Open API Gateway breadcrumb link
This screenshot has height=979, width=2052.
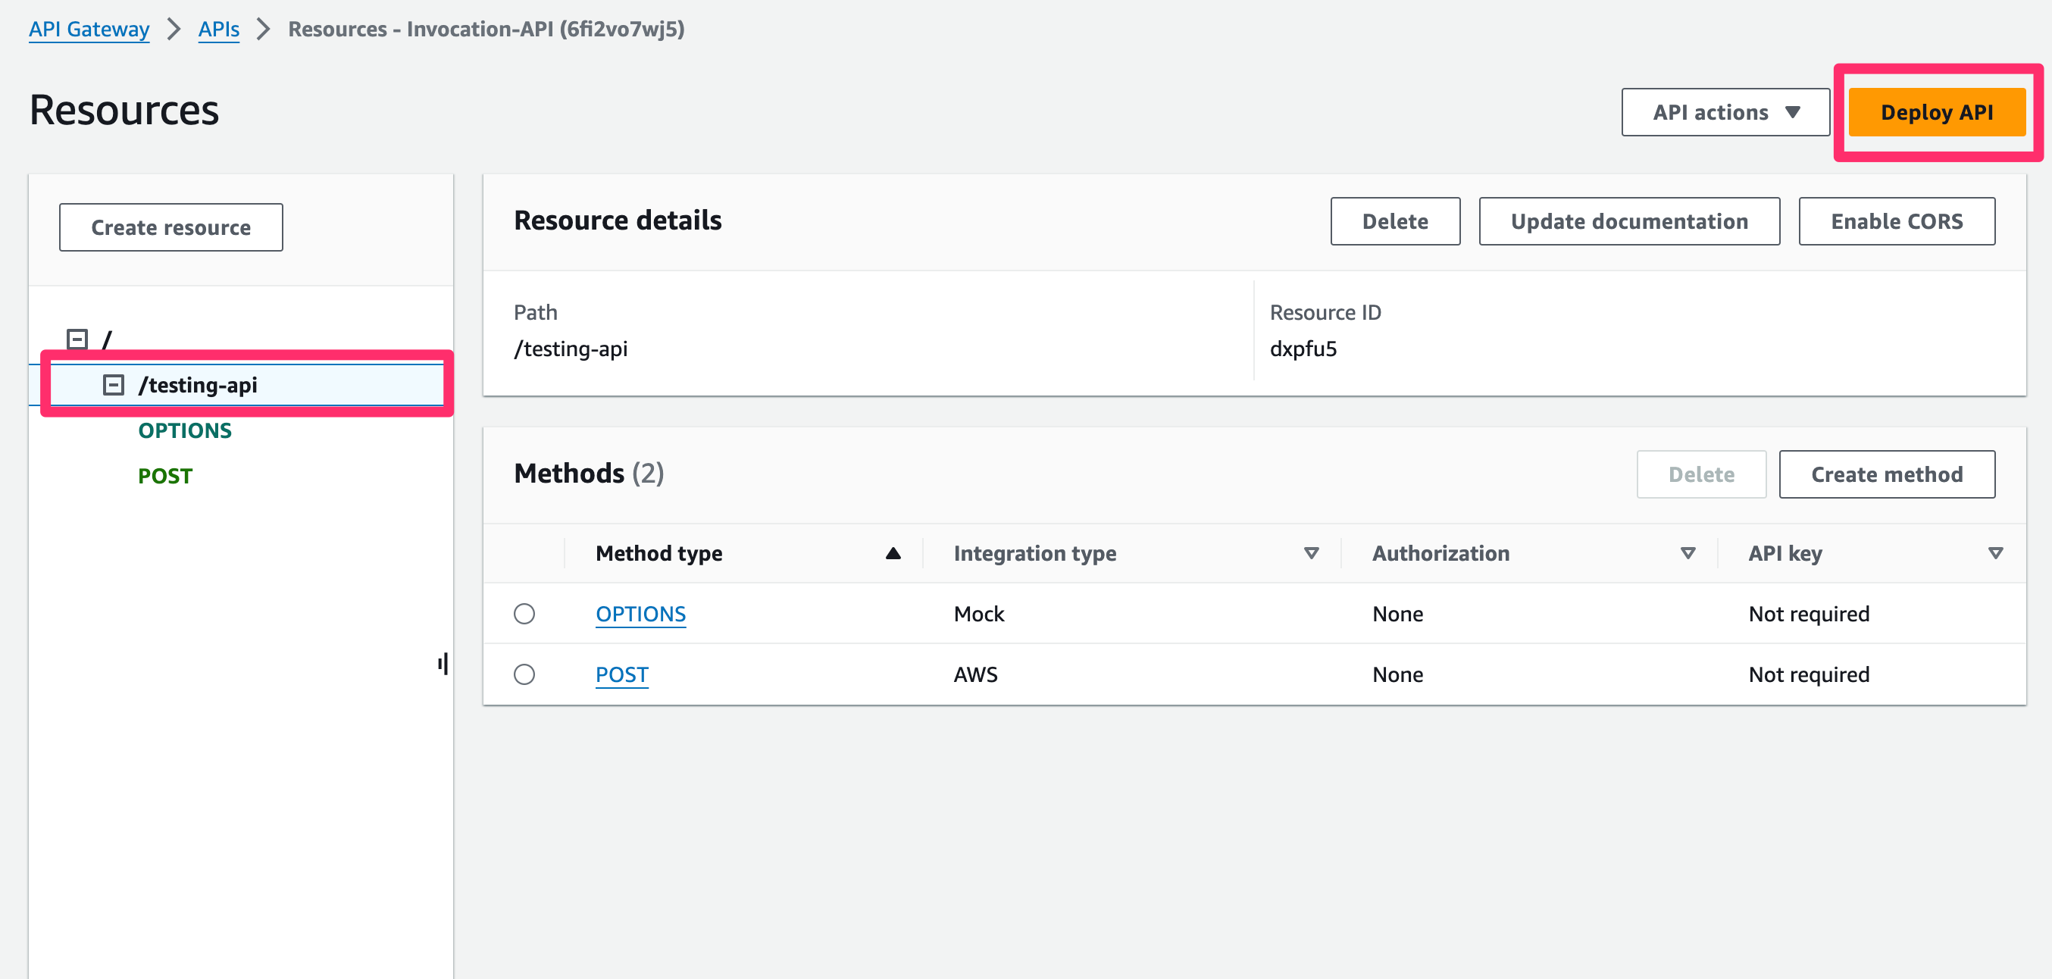click(x=89, y=30)
